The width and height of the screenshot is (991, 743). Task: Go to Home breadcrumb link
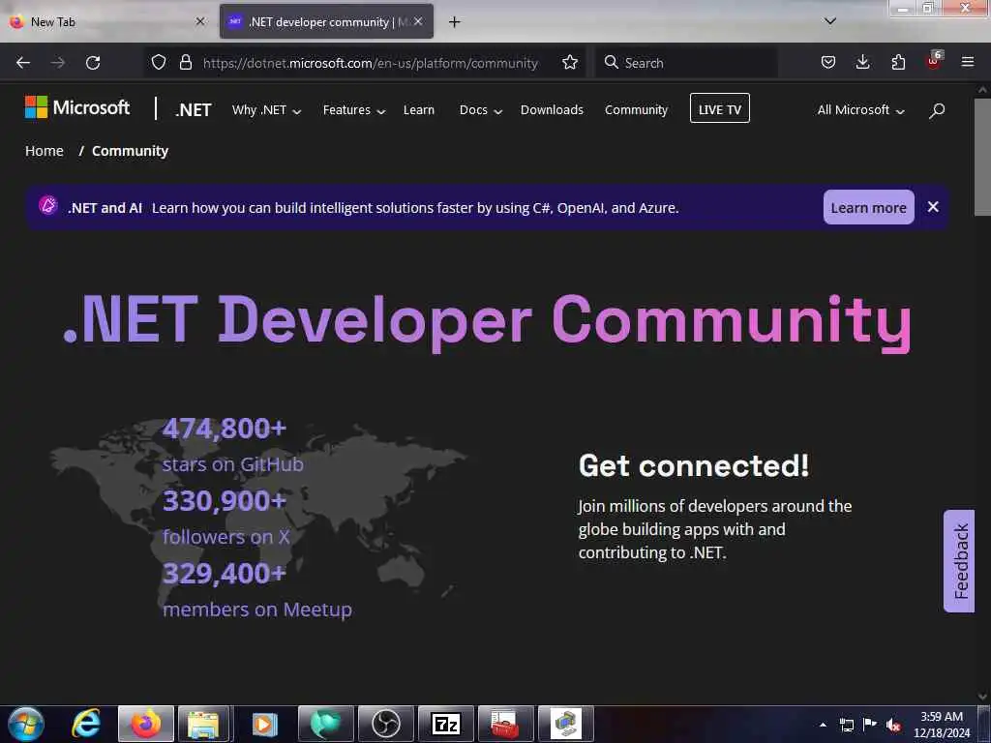coord(45,151)
